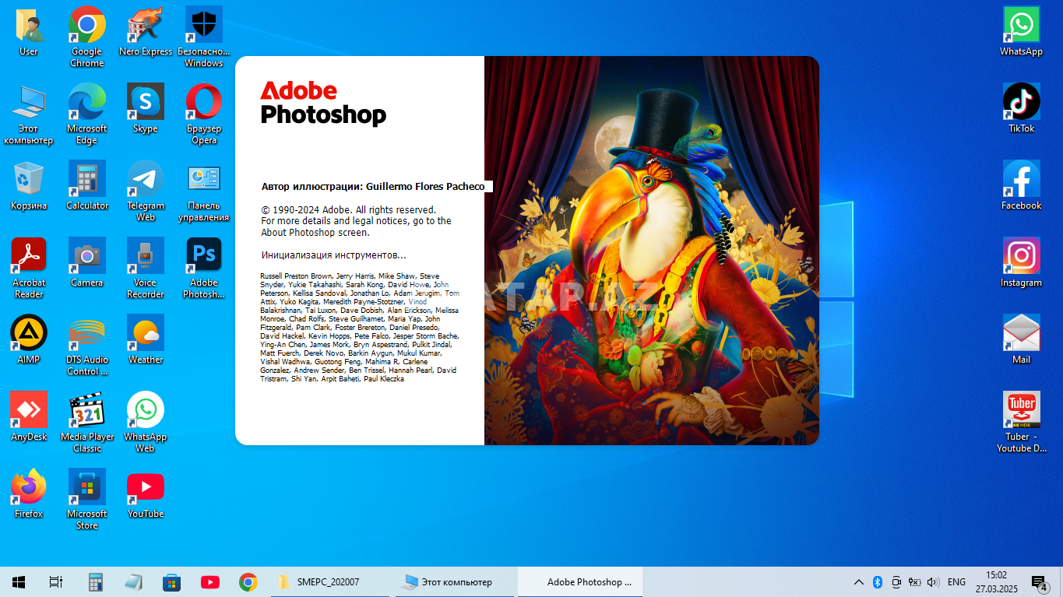Image resolution: width=1063 pixels, height=597 pixels.
Task: Open Task View from the taskbar
Action: tap(56, 581)
